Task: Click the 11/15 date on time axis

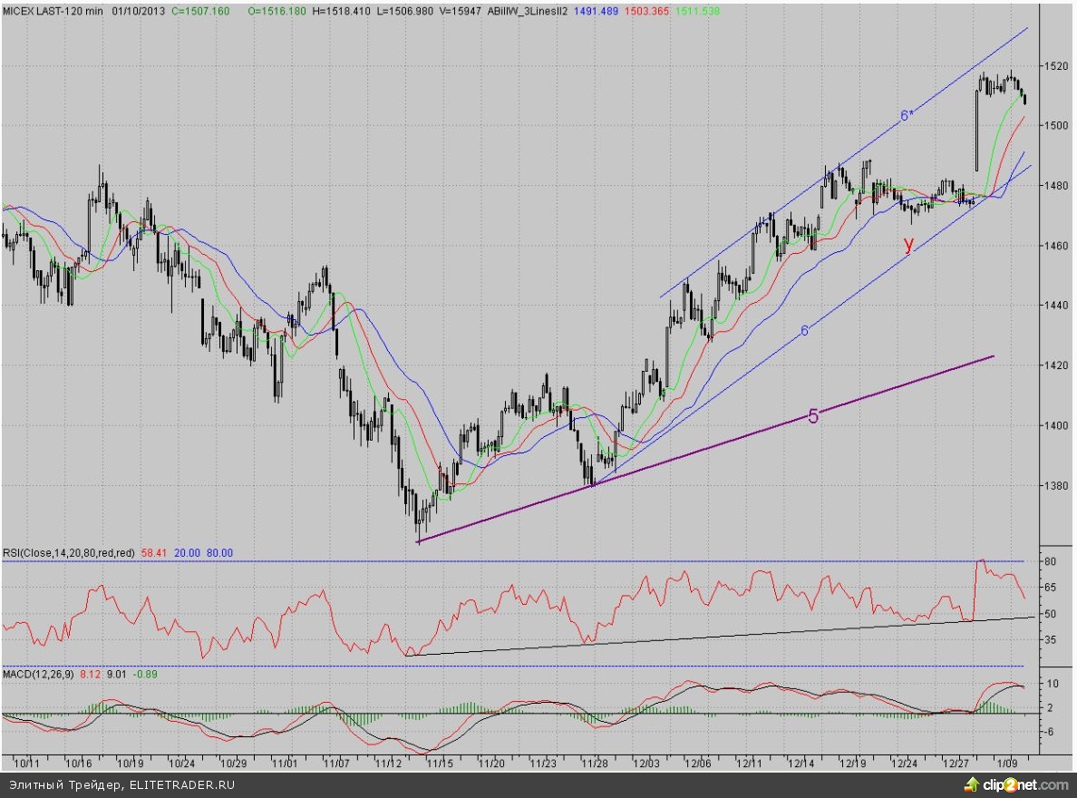Action: click(441, 764)
